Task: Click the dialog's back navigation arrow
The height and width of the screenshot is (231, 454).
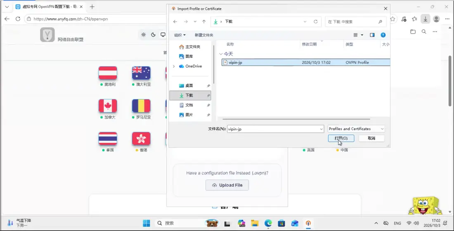Action: [175, 22]
